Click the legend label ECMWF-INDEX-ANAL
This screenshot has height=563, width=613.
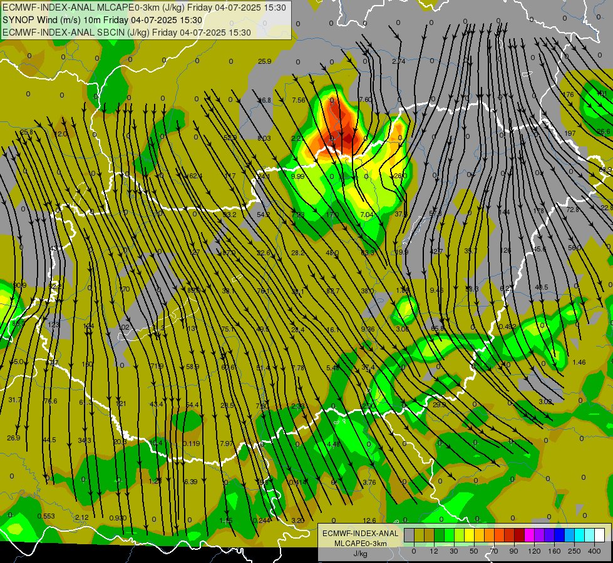361,534
